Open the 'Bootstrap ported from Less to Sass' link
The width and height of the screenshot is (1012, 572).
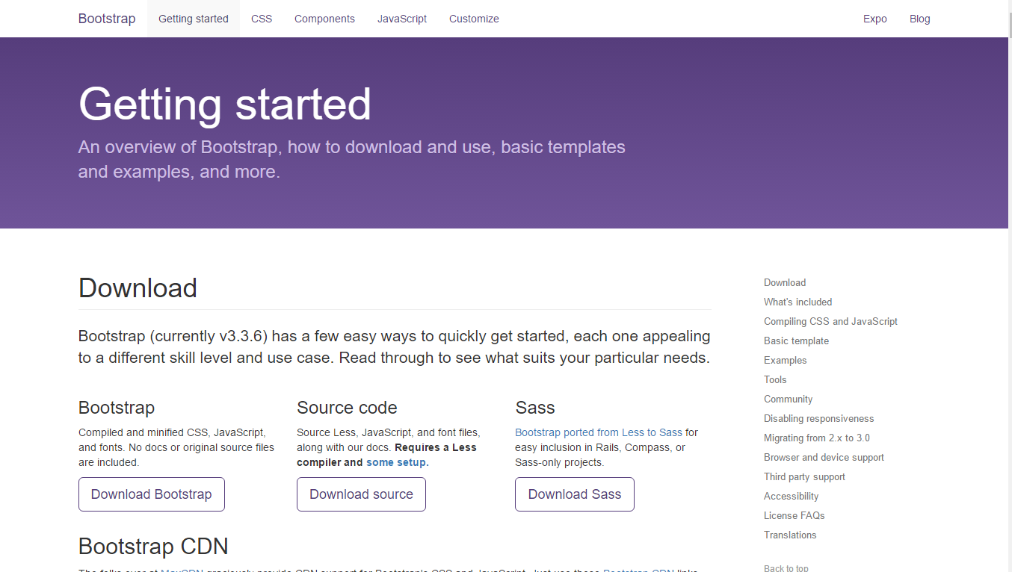[x=598, y=432]
